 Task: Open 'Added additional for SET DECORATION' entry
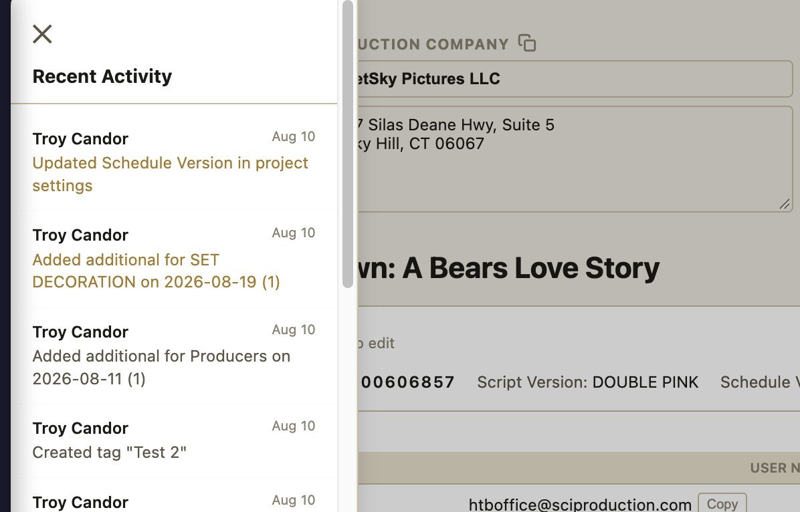[174, 258]
